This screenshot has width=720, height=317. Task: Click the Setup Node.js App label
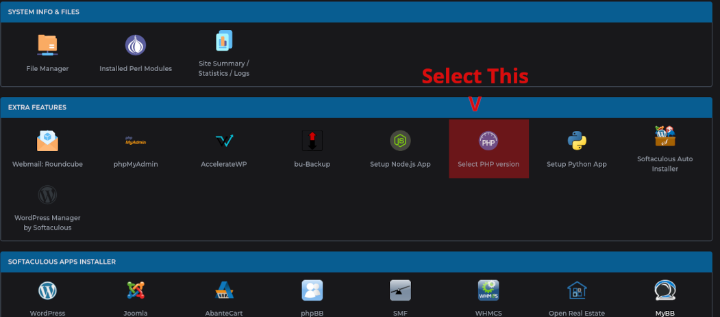click(400, 164)
